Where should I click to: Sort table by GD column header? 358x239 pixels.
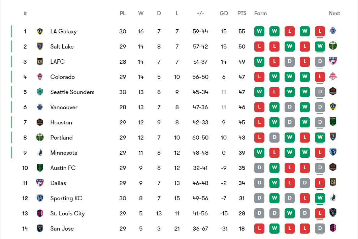224,13
